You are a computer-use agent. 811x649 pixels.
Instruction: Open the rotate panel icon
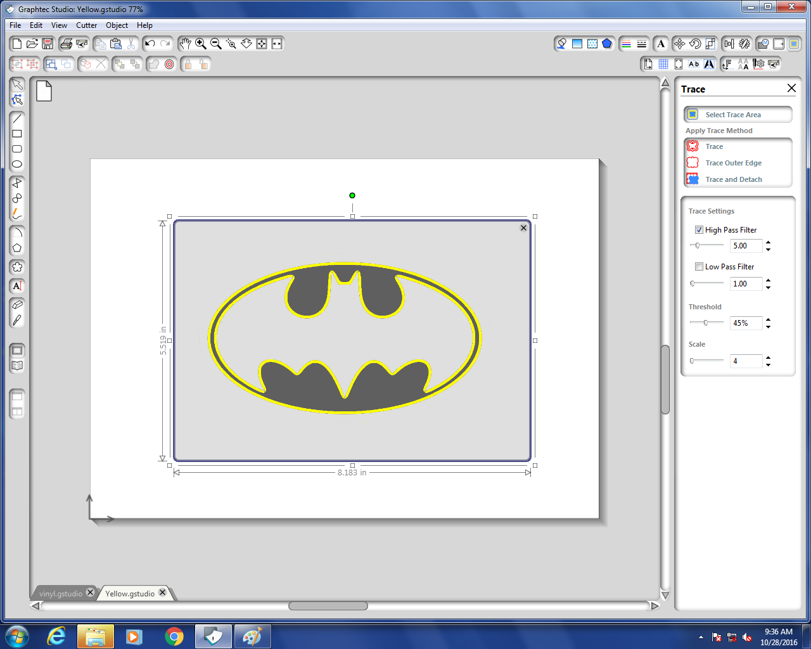pos(695,44)
